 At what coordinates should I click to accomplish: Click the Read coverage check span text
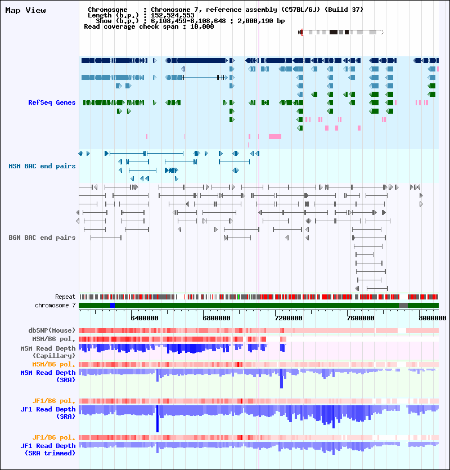(149, 26)
